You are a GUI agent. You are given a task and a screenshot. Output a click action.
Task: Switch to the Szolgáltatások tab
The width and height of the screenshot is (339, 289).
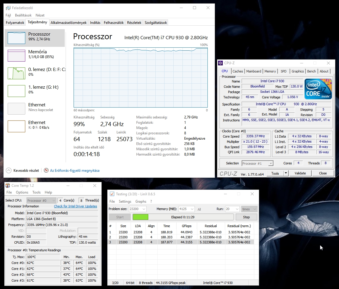pyautogui.click(x=156, y=22)
